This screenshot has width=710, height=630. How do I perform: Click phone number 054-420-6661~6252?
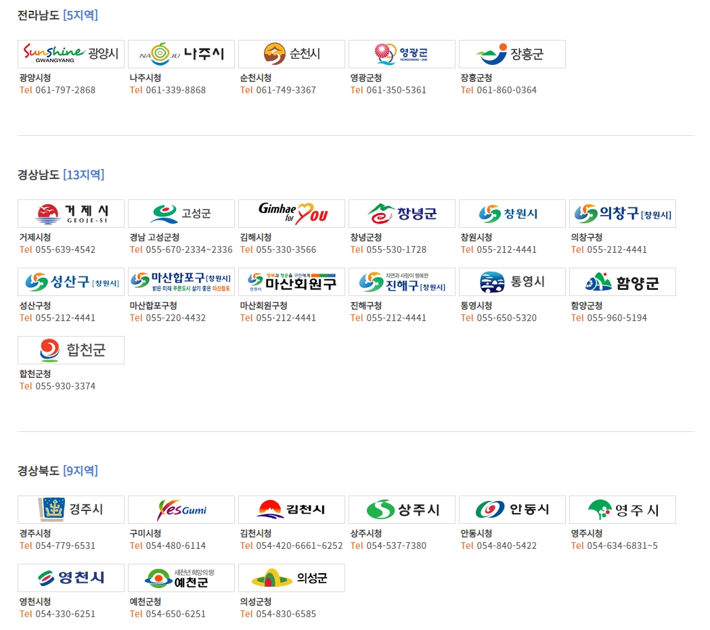pos(299,546)
